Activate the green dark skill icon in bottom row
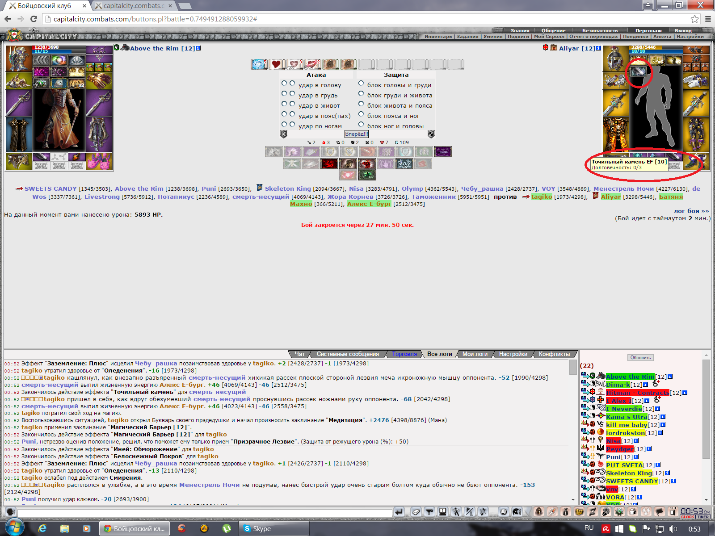 point(367,175)
